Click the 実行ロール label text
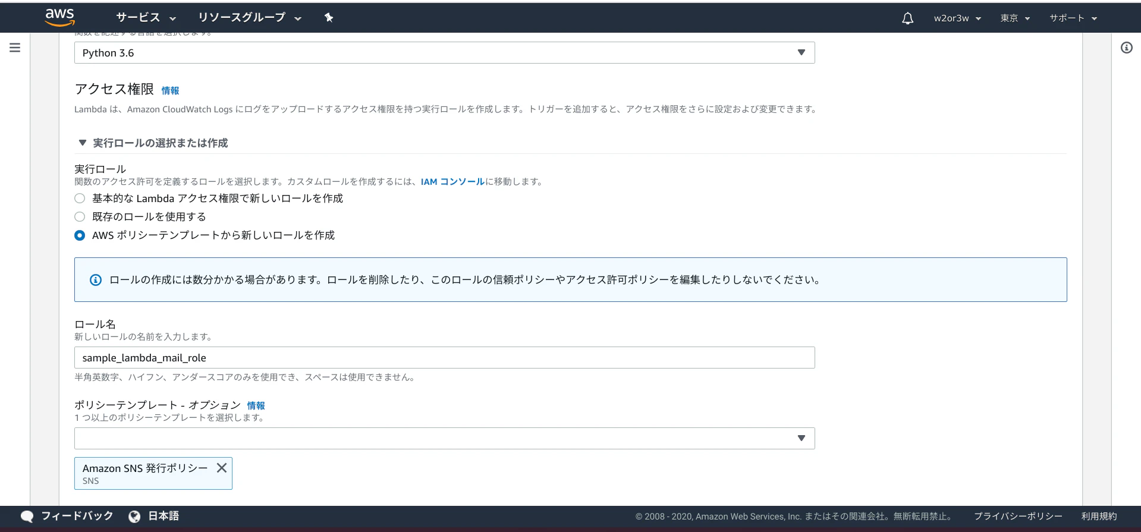This screenshot has height=532, width=1141. [x=100, y=169]
